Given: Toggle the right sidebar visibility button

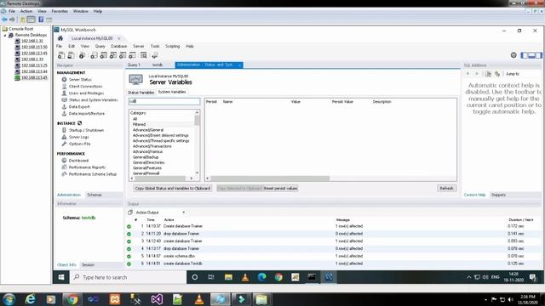Looking at the screenshot, I should [x=538, y=55].
